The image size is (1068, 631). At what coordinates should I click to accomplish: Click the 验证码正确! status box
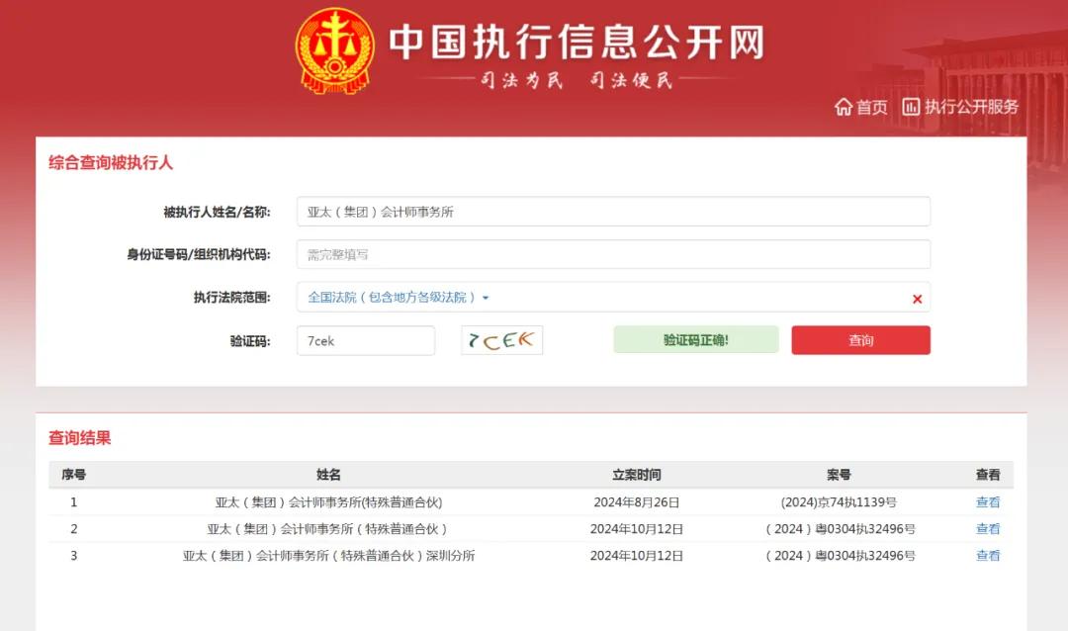coord(695,339)
